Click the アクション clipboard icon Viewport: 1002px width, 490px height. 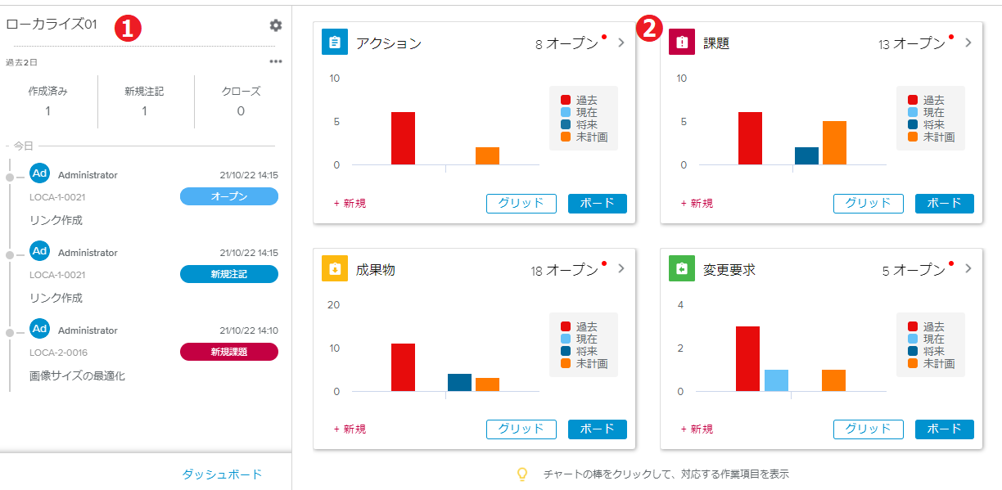(335, 43)
